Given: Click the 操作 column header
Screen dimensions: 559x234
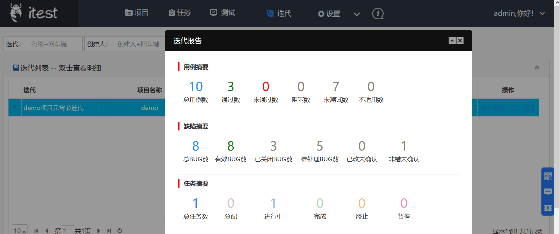Looking at the screenshot, I should (508, 90).
